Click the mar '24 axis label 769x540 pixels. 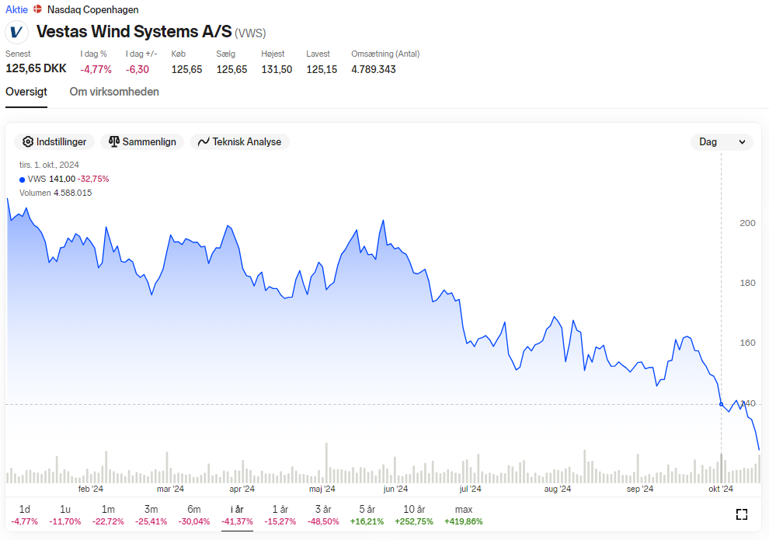point(170,489)
